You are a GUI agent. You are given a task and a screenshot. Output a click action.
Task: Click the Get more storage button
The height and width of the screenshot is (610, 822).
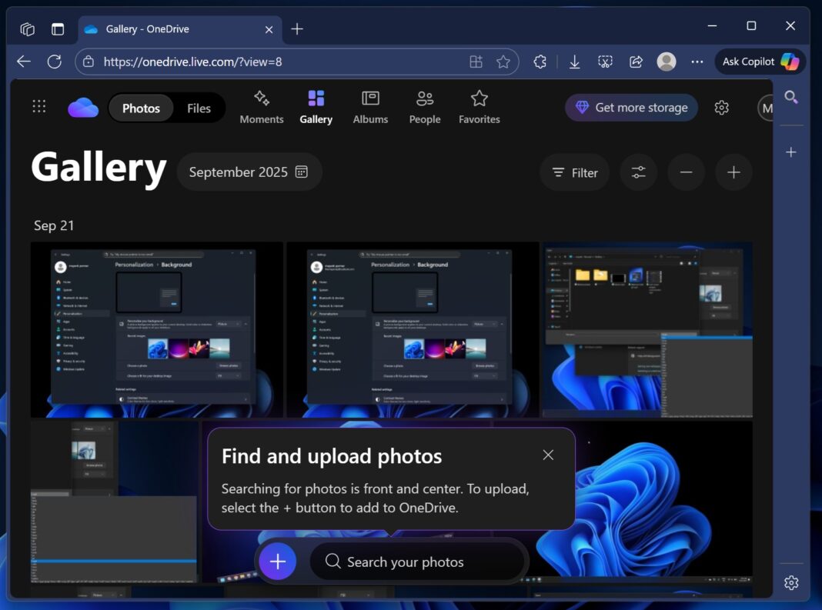tap(631, 108)
